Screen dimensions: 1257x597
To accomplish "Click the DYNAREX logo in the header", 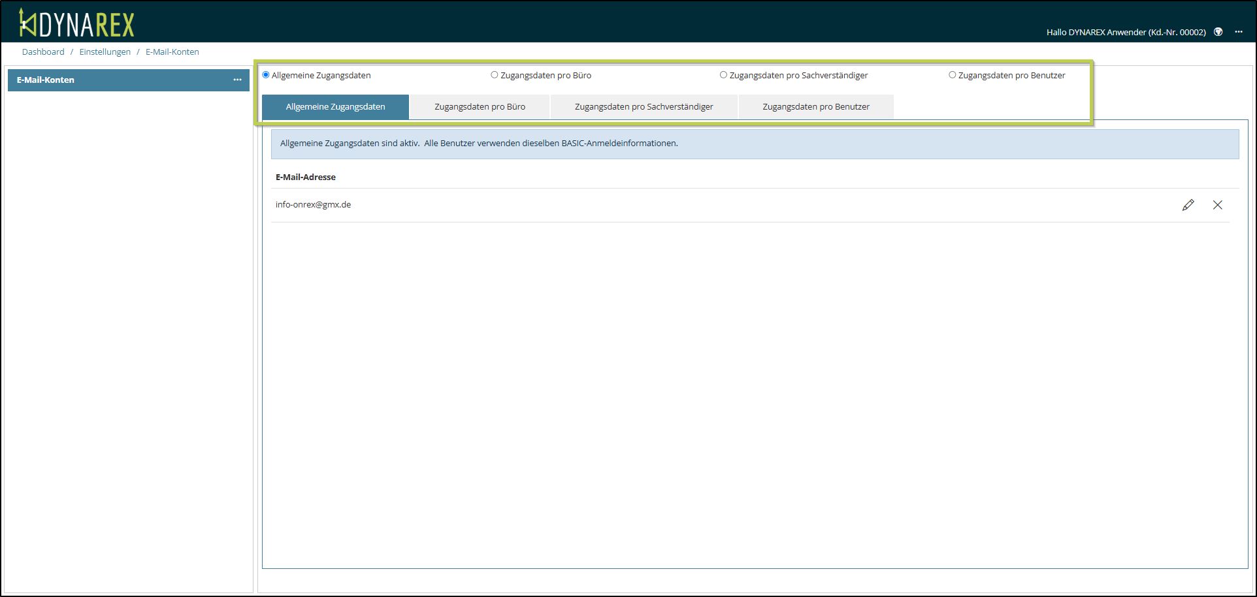I will point(76,24).
